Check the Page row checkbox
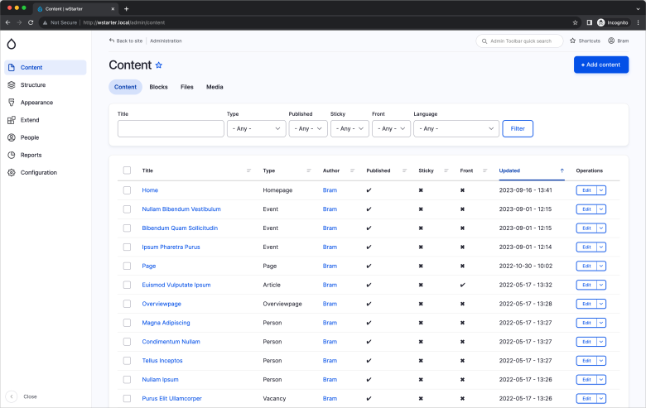 point(127,266)
